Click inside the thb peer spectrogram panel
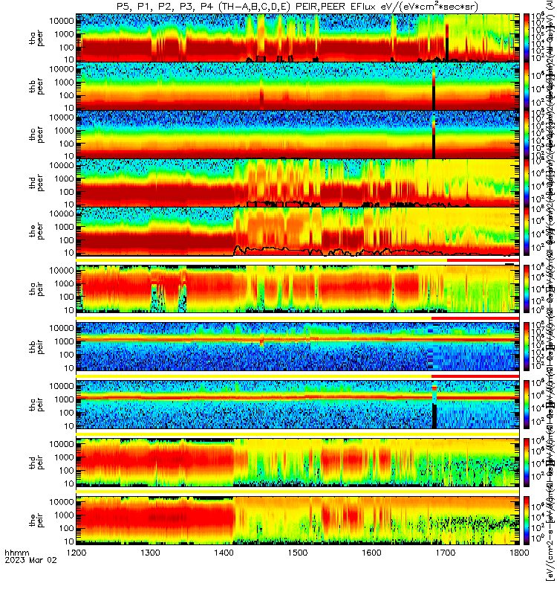Image resolution: width=557 pixels, height=595 pixels. click(298, 86)
